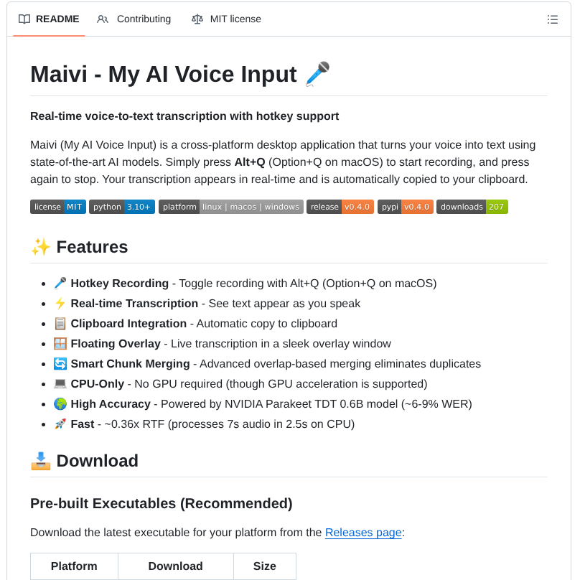Click the download tray icon on Download heading
Screen dimensions: 580x580
click(41, 460)
